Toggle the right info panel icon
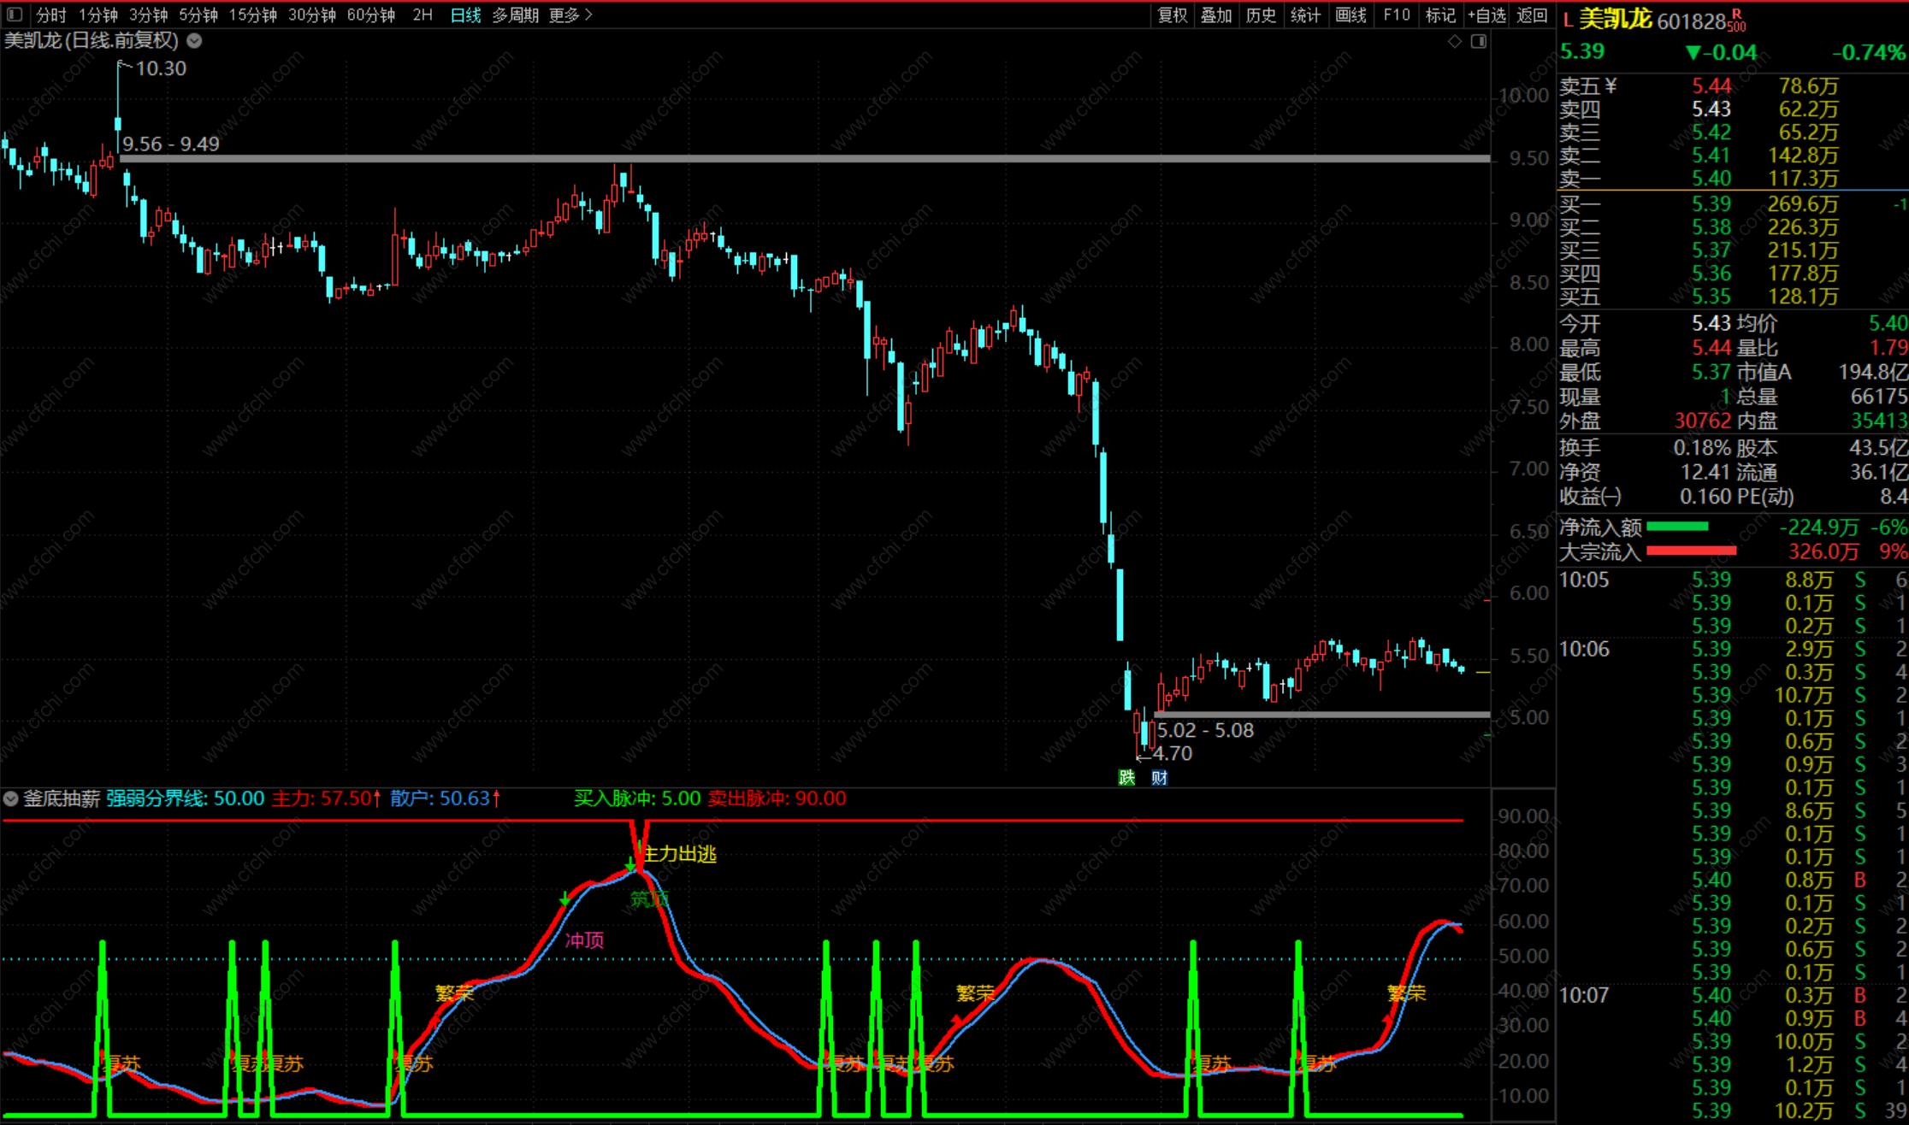Image resolution: width=1909 pixels, height=1125 pixels. tap(1478, 41)
